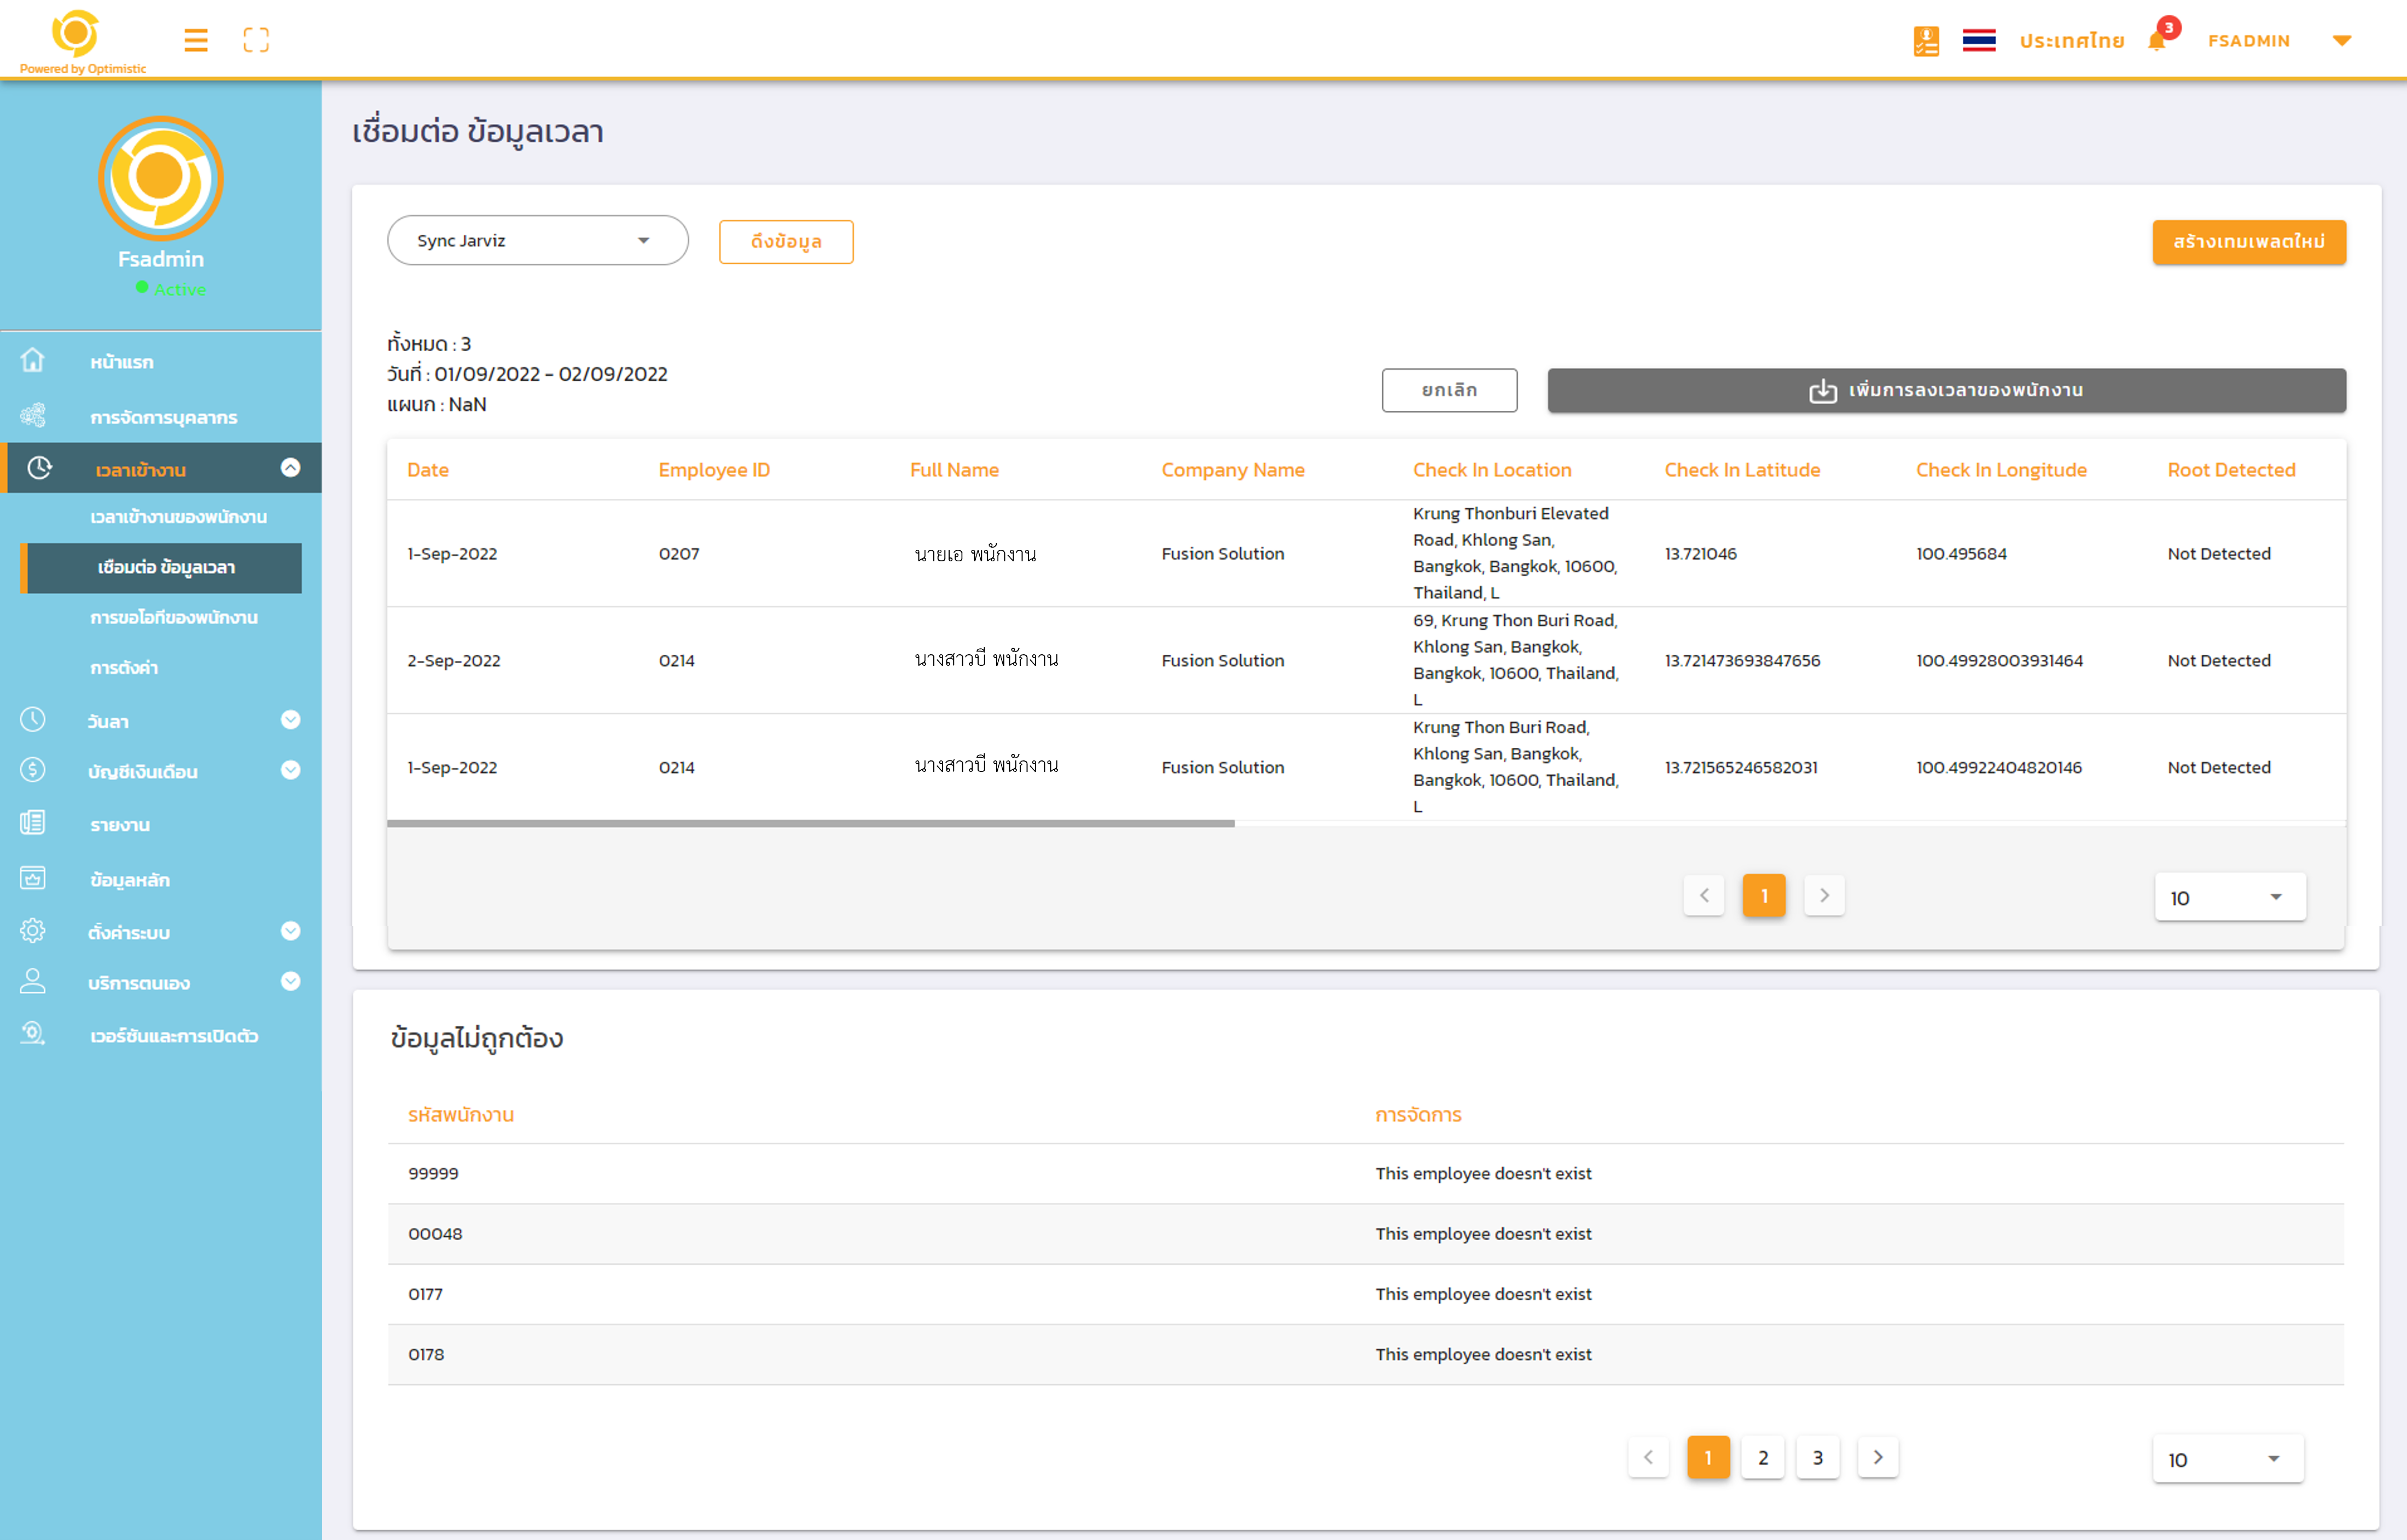Viewport: 2407px width, 1540px height.
Task: Expand the ตั้งค่าระบบ menu chevron
Action: 291,931
